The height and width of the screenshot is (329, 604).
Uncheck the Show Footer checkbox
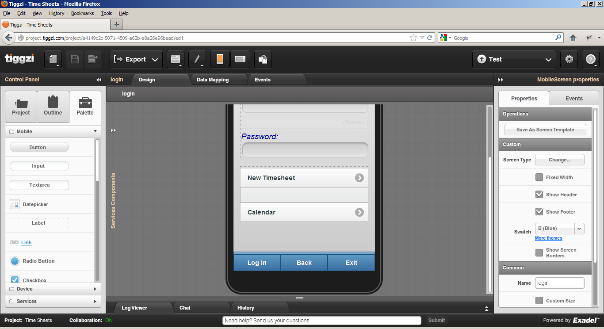[539, 212]
